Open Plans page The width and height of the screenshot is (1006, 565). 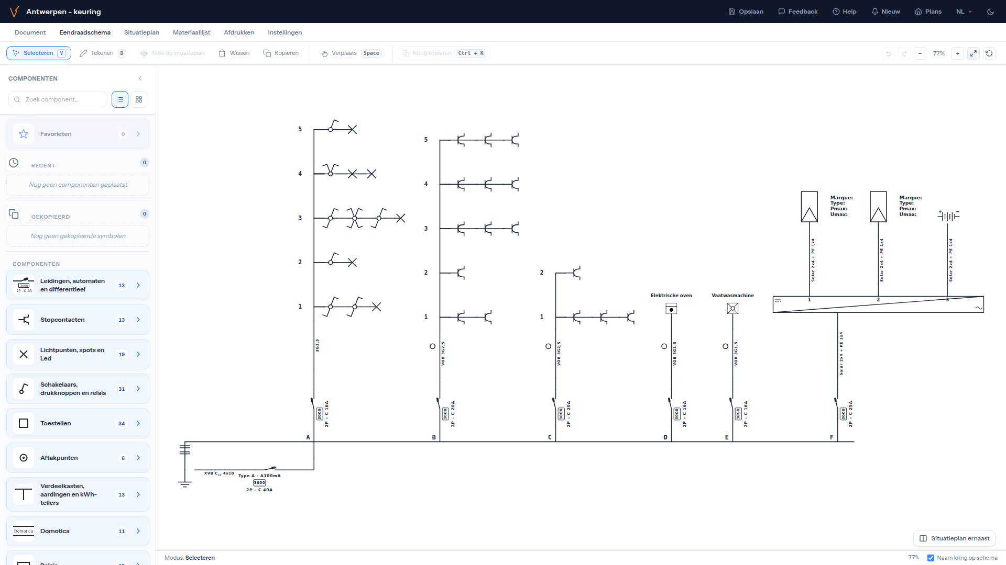[x=928, y=12]
